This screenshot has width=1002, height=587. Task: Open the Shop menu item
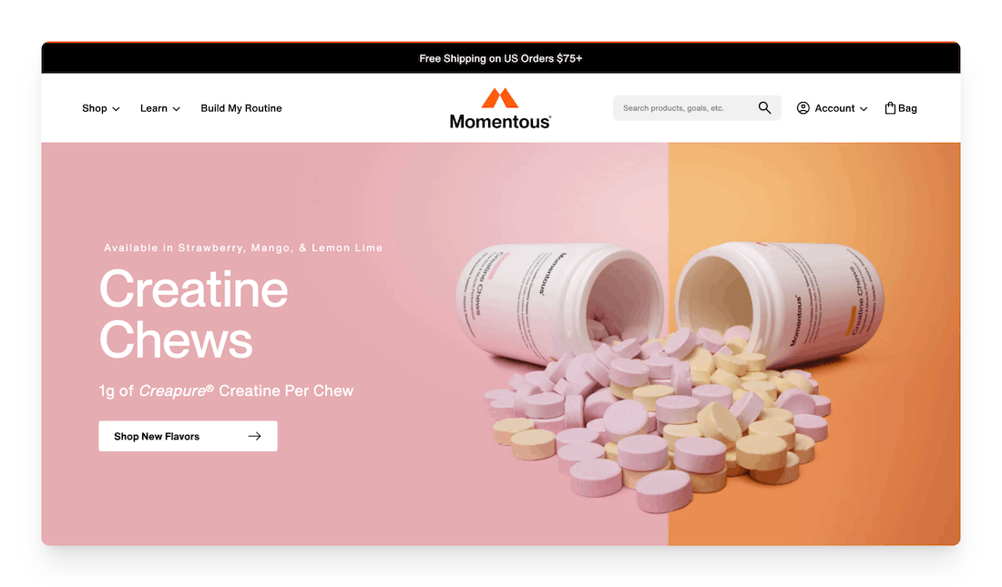[95, 108]
